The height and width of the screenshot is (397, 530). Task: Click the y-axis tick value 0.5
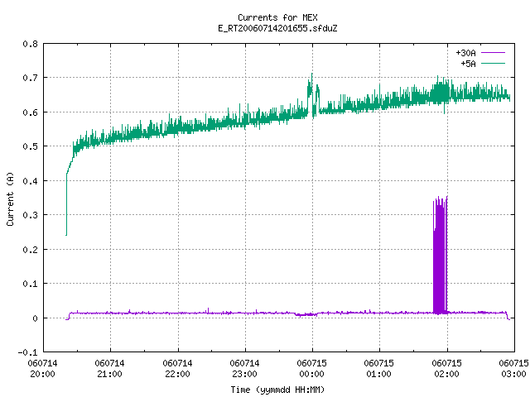[x=30, y=146]
